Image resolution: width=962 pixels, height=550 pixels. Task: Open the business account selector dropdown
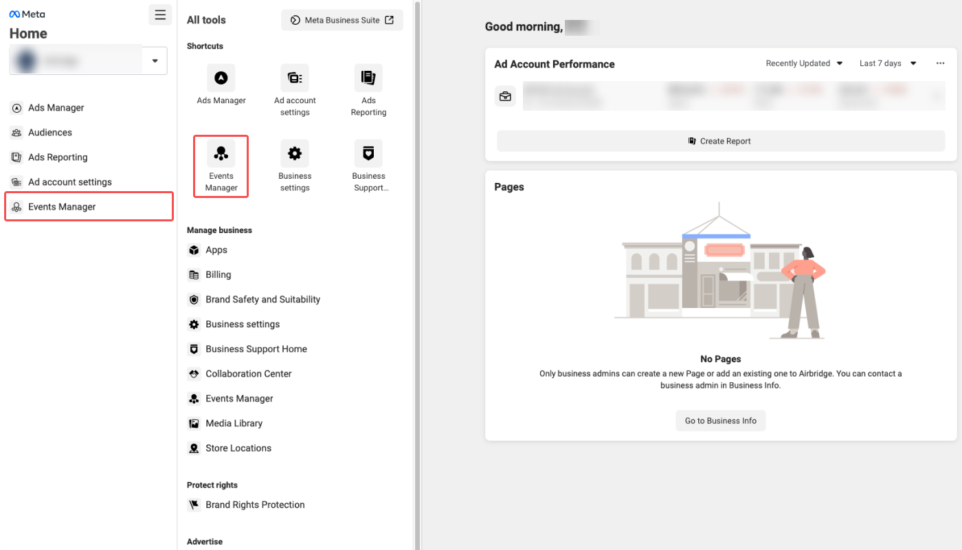88,60
